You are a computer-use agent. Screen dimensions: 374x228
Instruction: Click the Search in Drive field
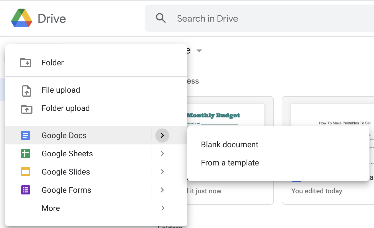(x=259, y=18)
